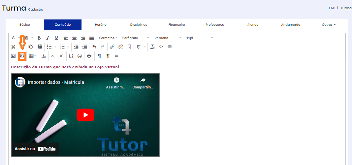
Task: Print the content with printer icon
Action: (x=89, y=56)
